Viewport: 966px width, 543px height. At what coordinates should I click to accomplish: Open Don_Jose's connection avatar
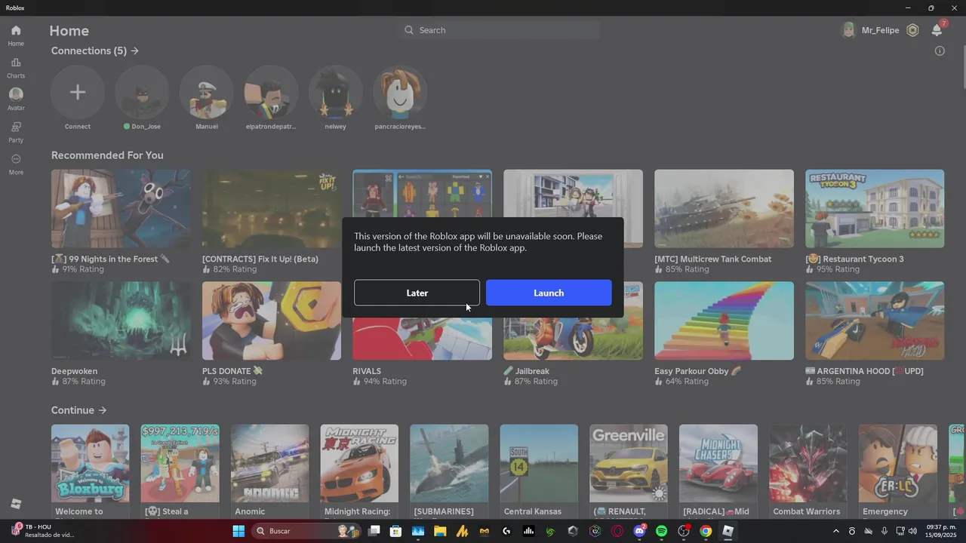[142, 92]
